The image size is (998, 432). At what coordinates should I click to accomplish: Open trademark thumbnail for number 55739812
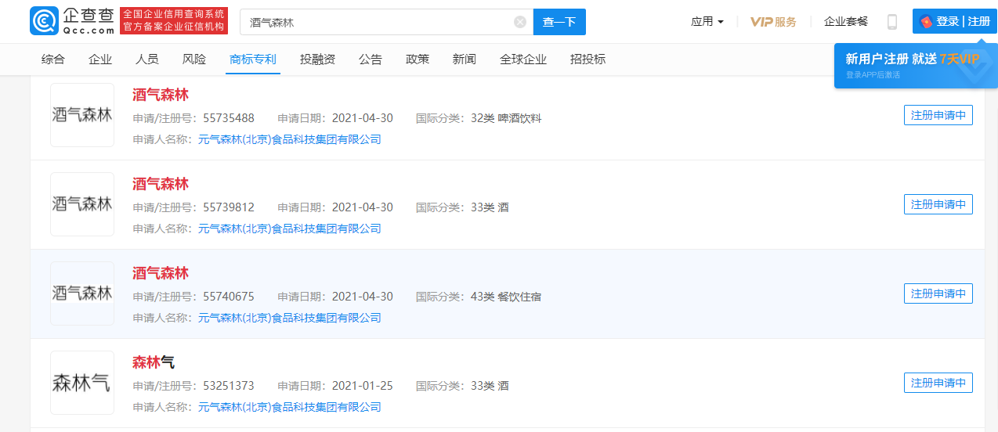82,204
